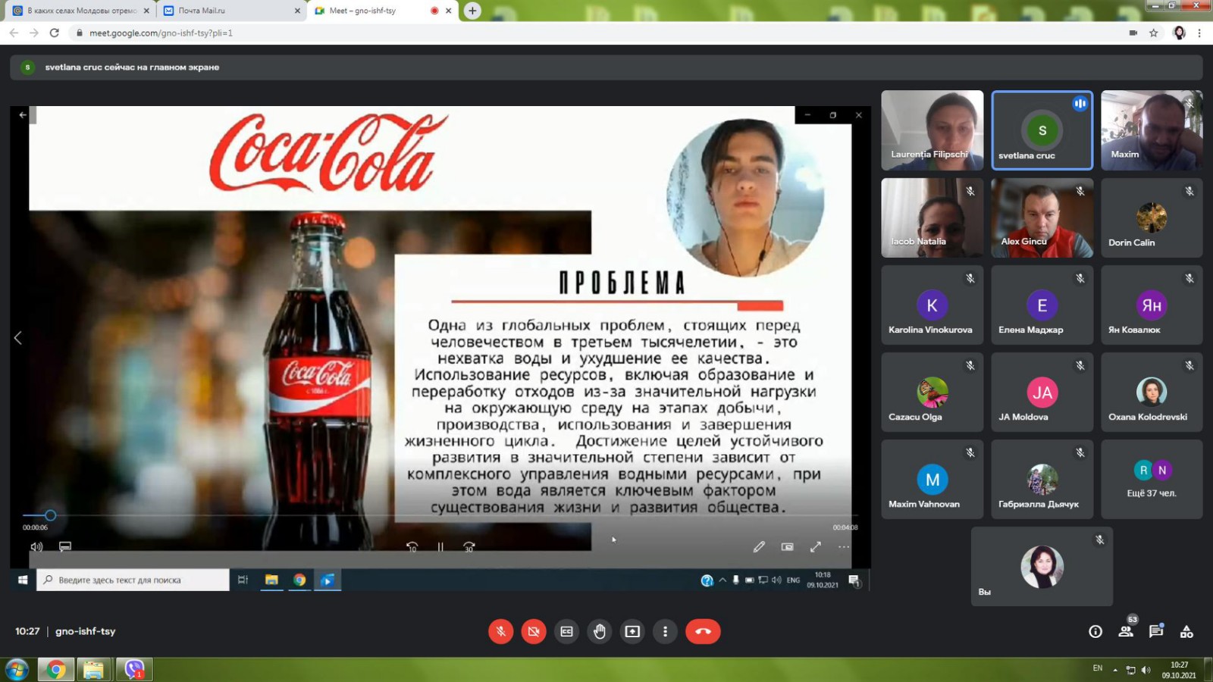This screenshot has width=1213, height=682.
Task: Open the chat with everyone panel
Action: coord(1156,631)
